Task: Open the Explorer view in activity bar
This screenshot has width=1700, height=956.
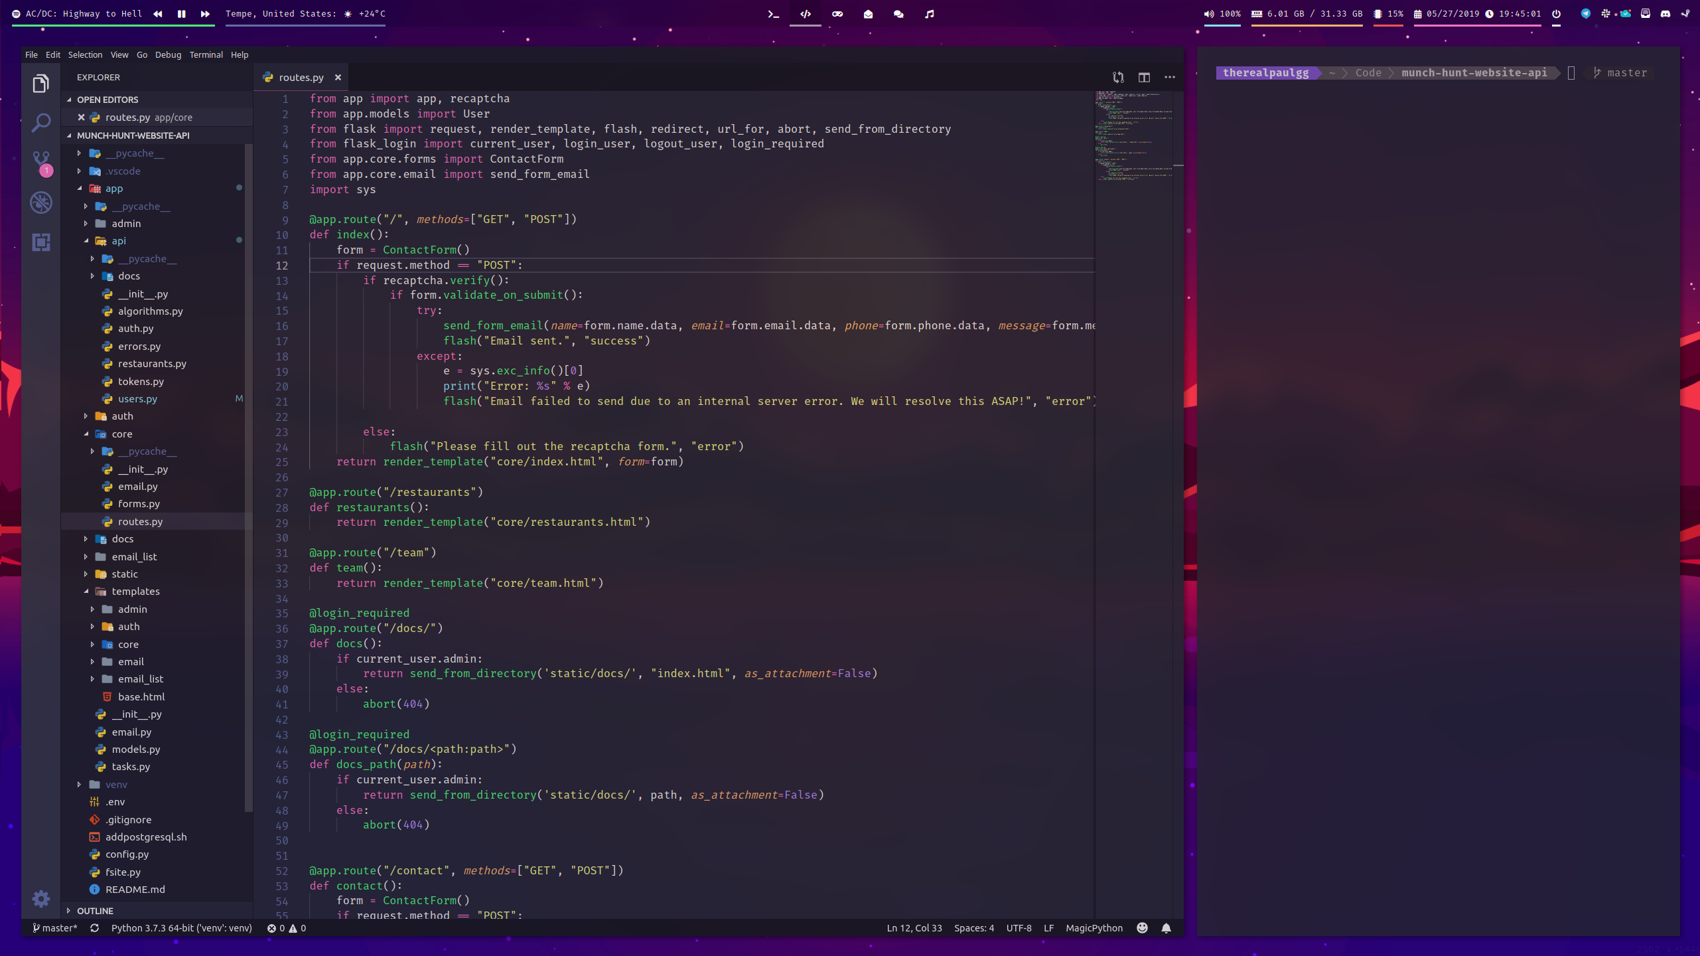Action: pos(41,84)
